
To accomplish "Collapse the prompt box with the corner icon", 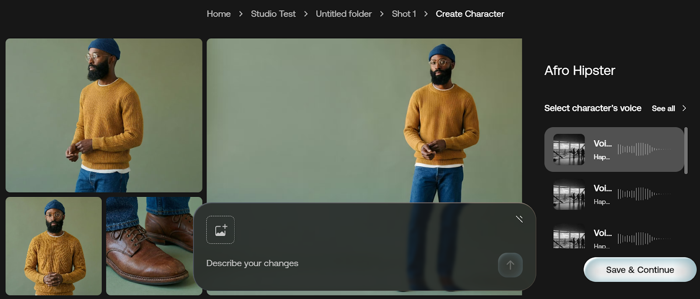I will coord(519,219).
